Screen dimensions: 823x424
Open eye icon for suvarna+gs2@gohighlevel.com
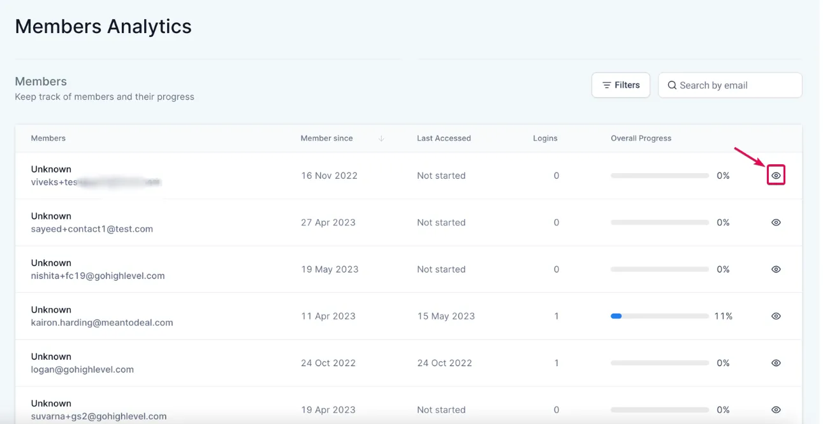click(x=776, y=410)
